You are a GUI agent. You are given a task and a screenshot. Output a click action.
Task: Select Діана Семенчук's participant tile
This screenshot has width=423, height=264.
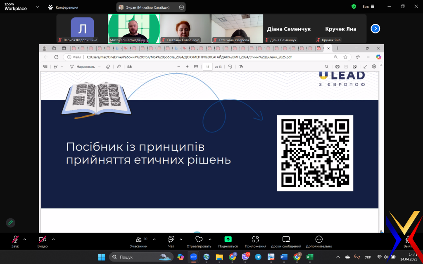[289, 28]
